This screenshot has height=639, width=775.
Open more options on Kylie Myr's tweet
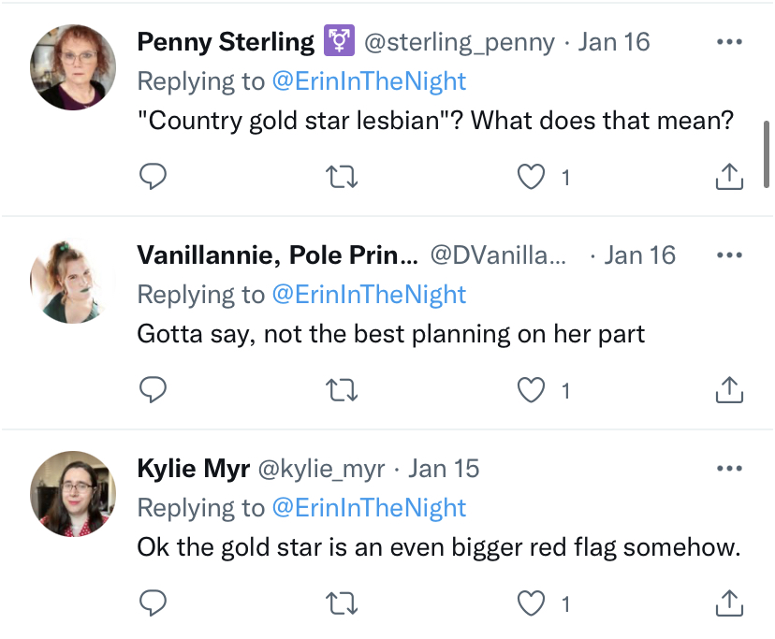click(729, 469)
